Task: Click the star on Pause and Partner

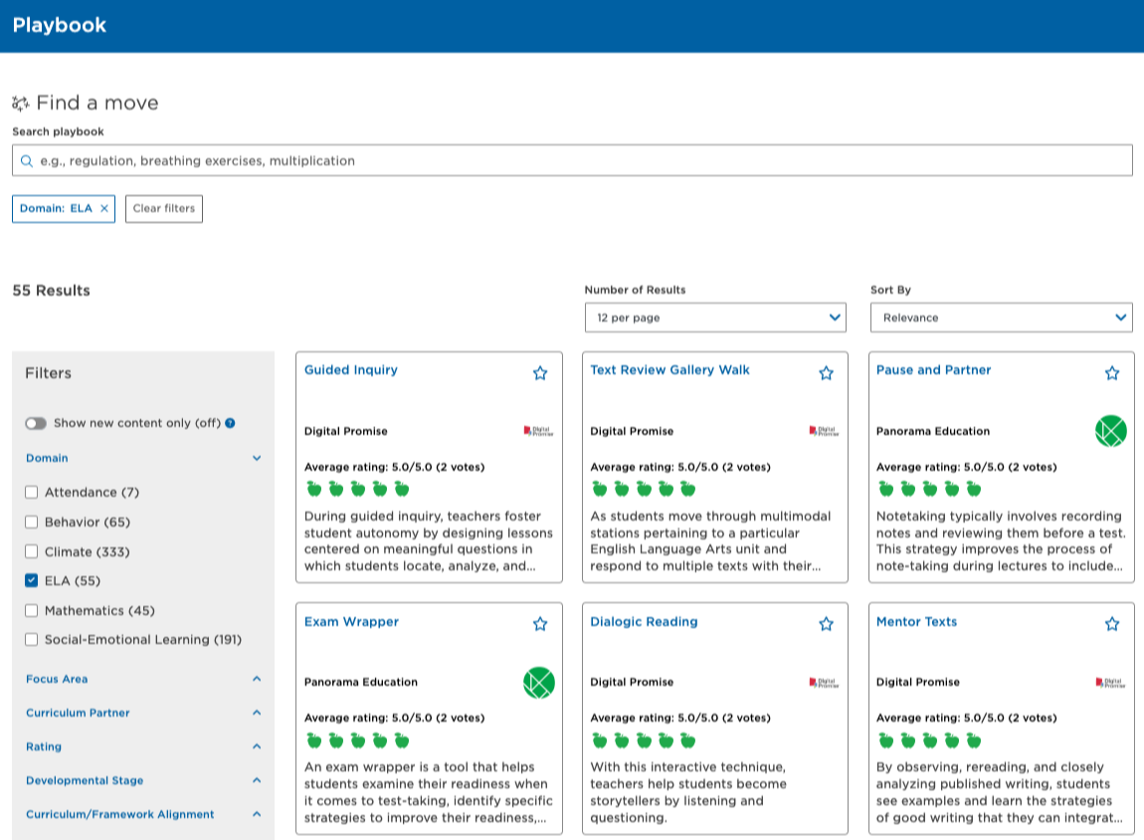Action: click(1112, 373)
